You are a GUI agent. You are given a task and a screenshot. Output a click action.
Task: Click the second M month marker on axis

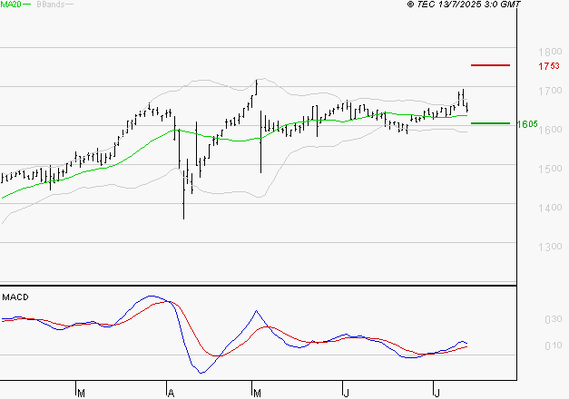point(257,393)
